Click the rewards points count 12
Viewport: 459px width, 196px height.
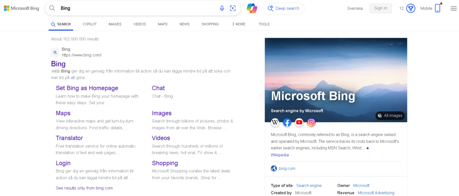click(402, 9)
